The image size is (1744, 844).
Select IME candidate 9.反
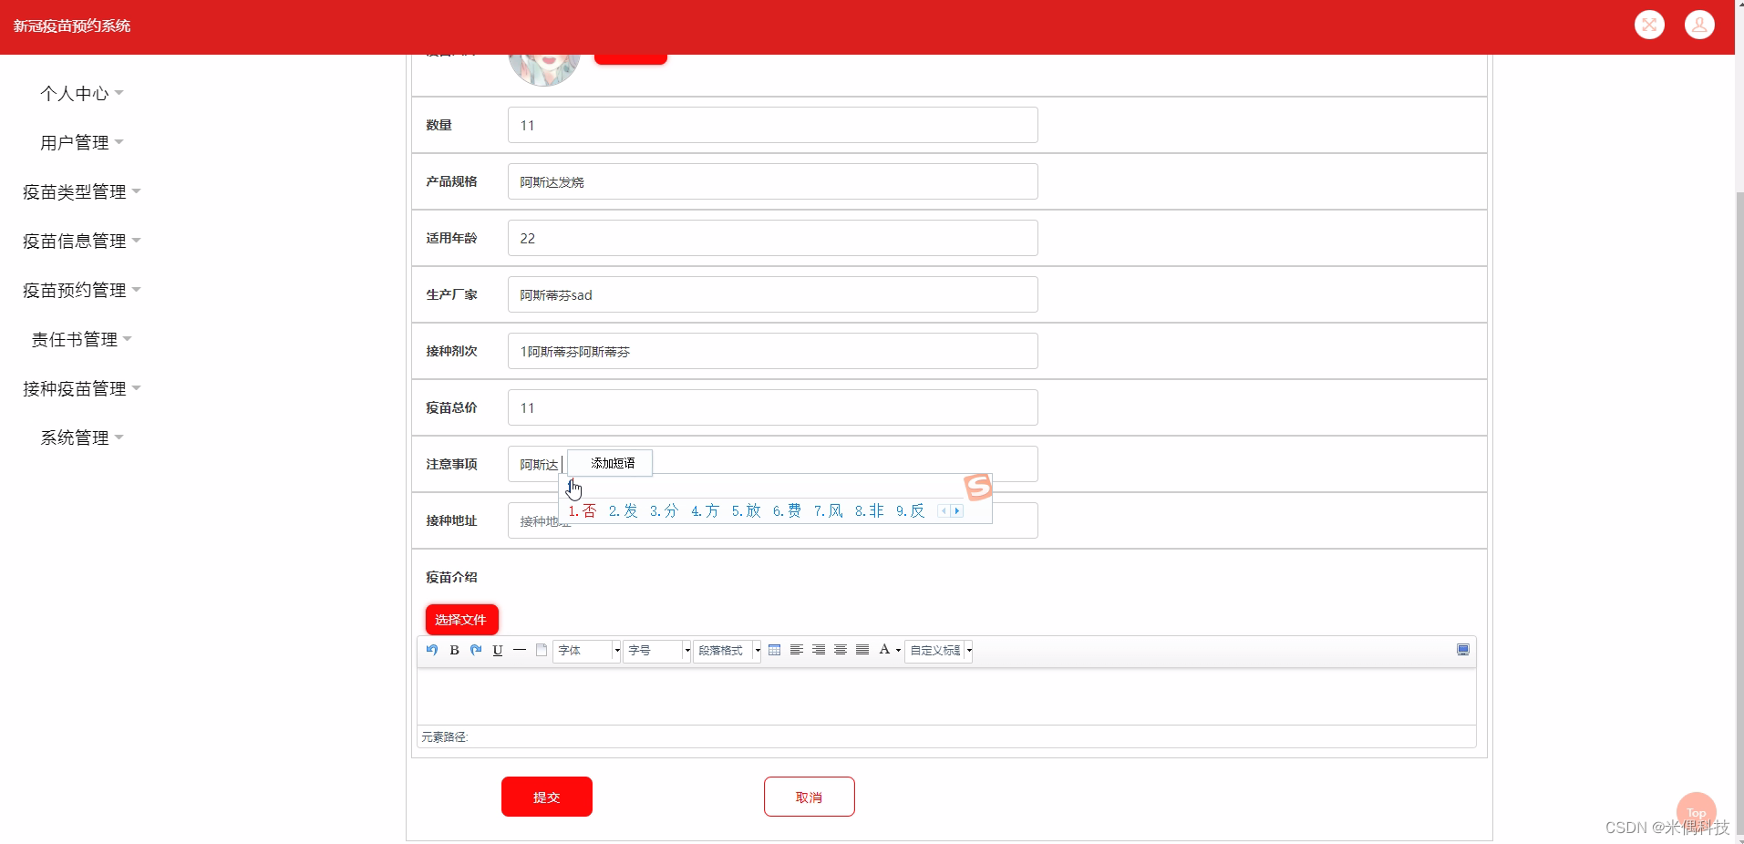tap(911, 511)
